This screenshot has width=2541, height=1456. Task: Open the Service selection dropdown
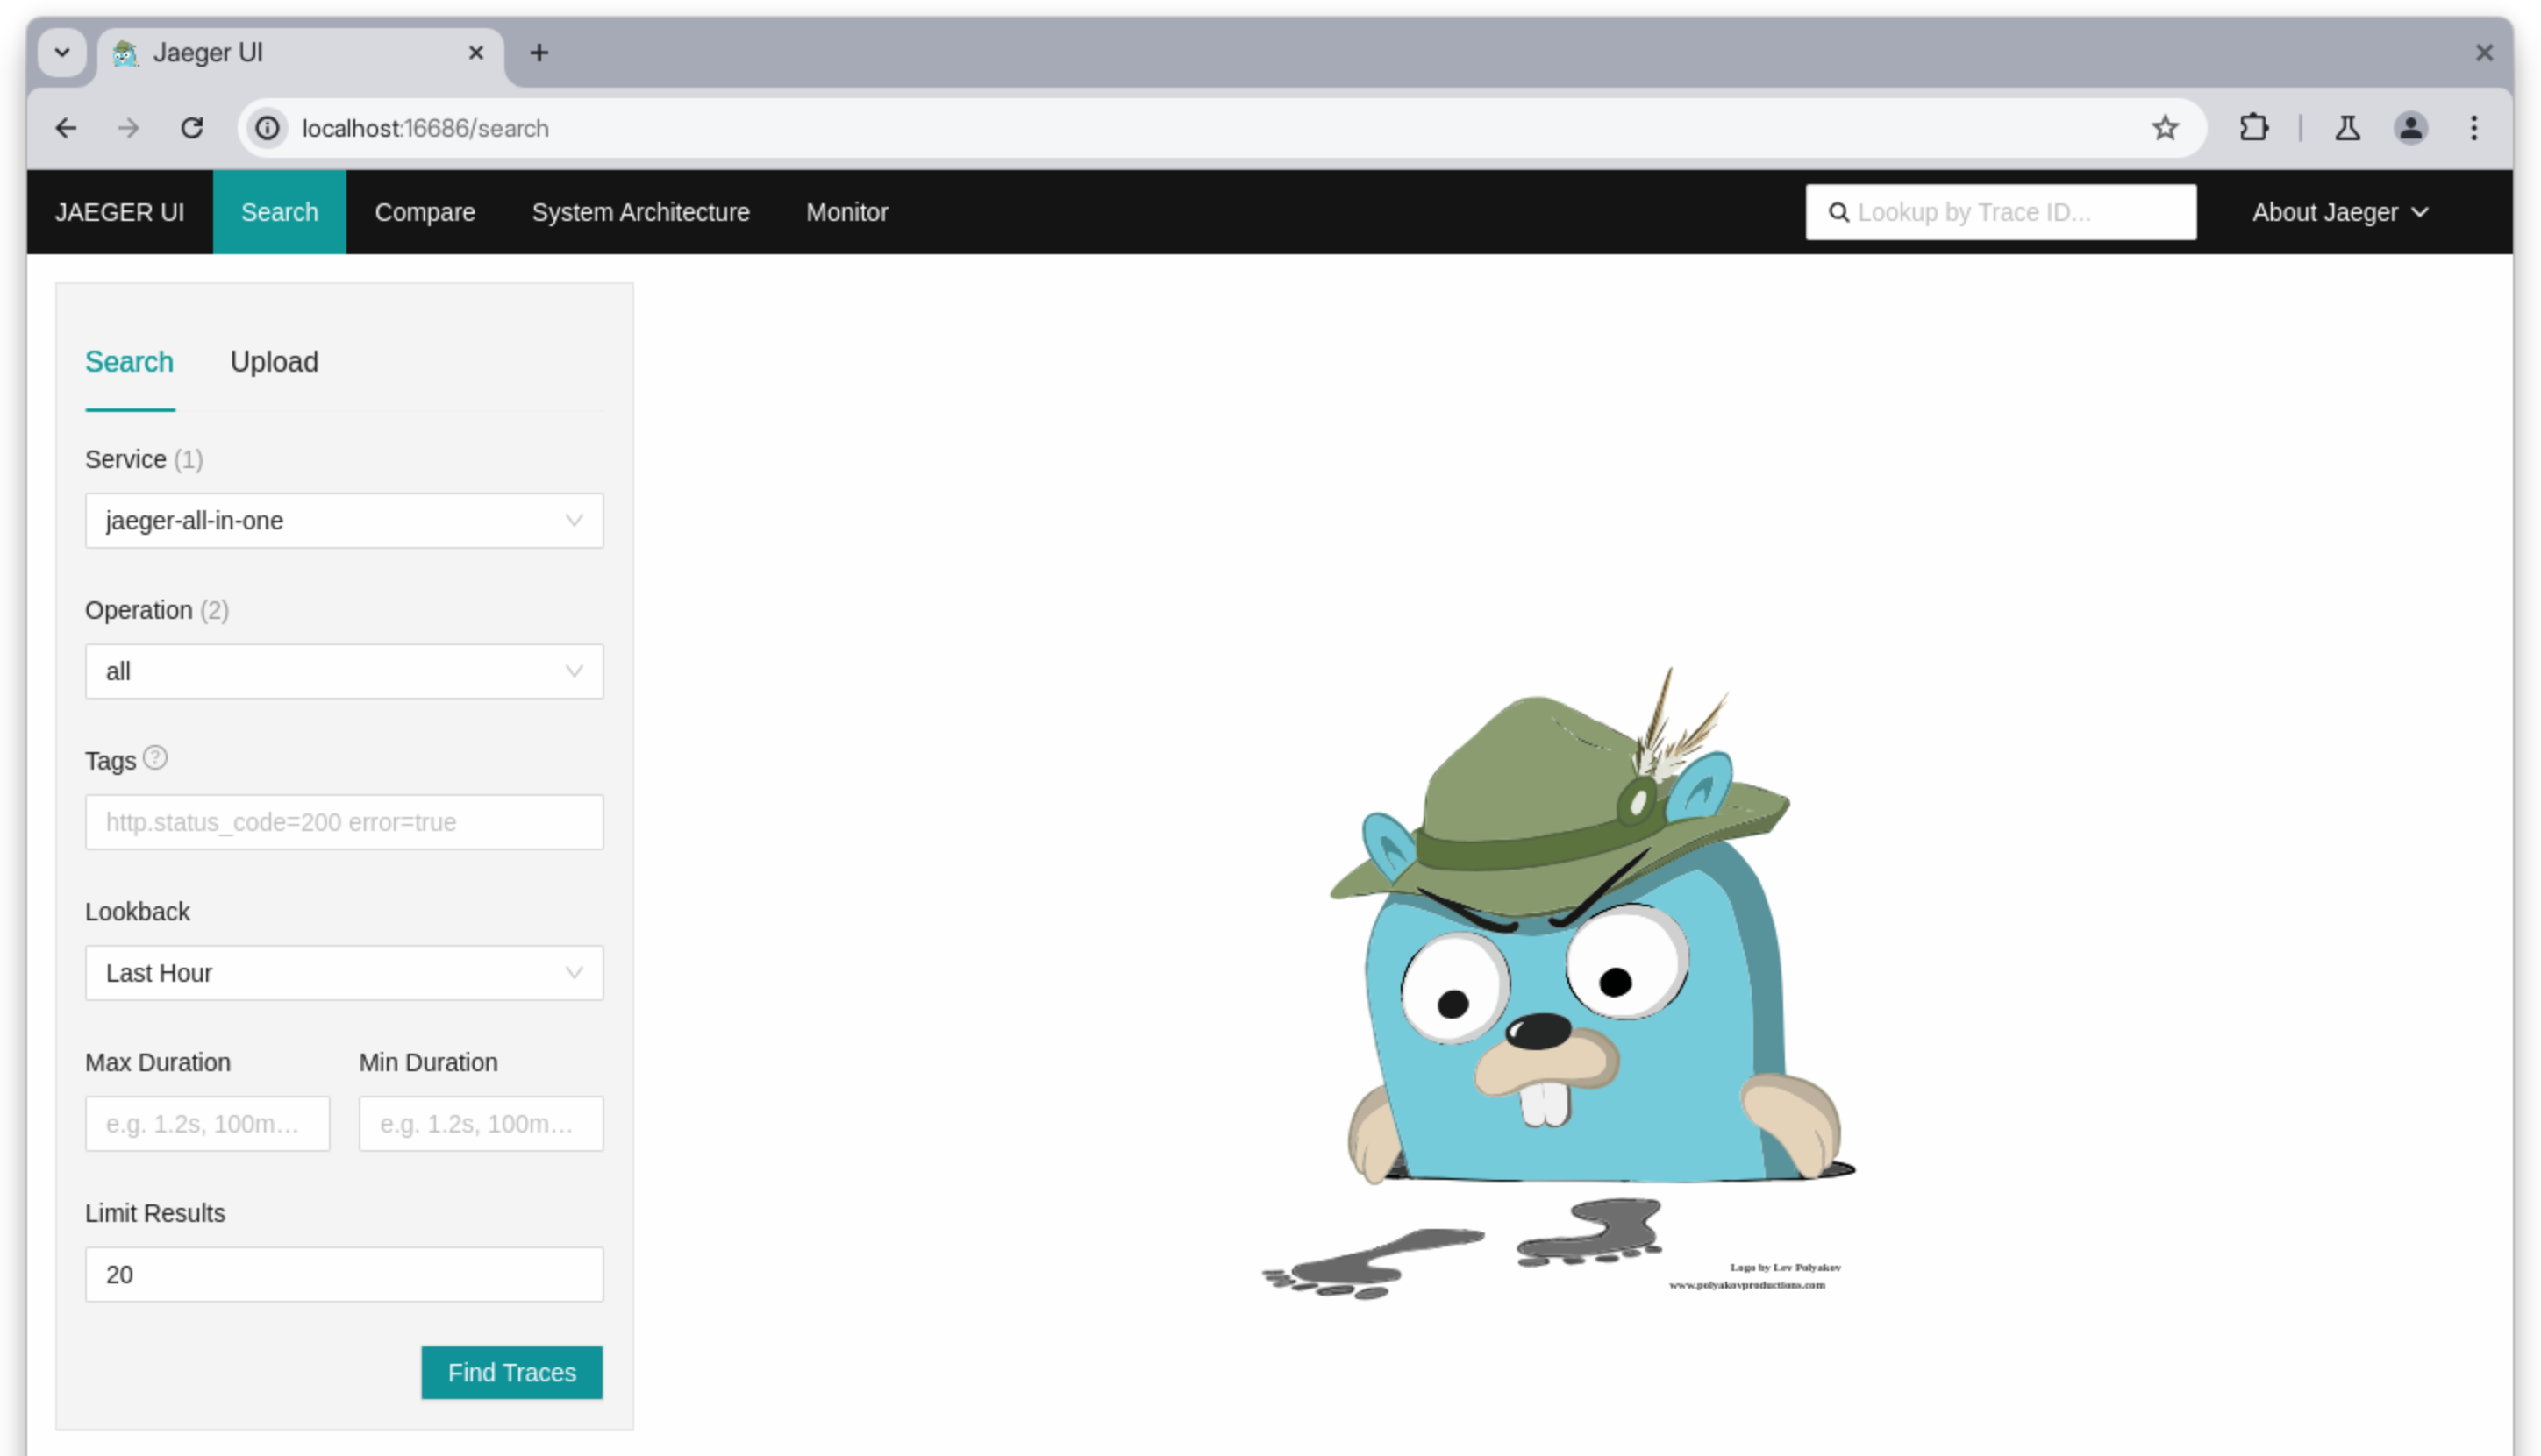point(344,520)
